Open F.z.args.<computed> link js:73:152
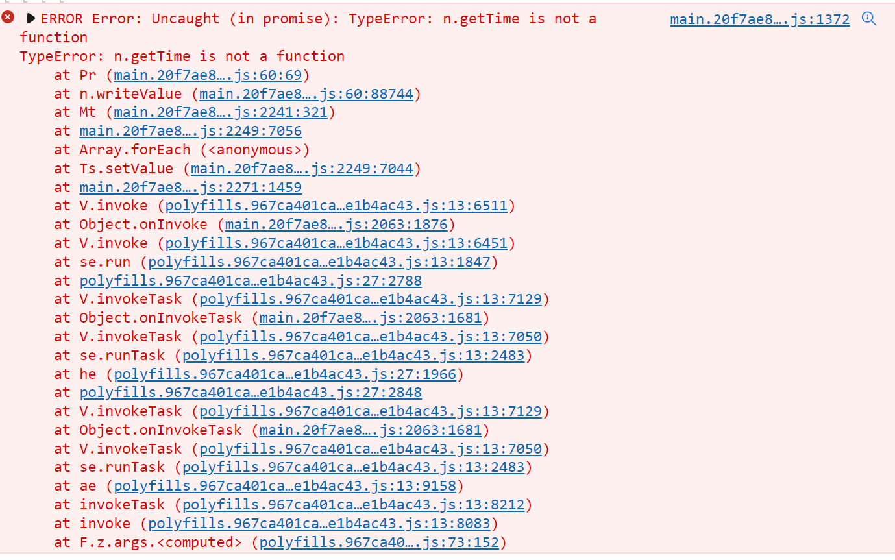The image size is (895, 560). point(379,542)
